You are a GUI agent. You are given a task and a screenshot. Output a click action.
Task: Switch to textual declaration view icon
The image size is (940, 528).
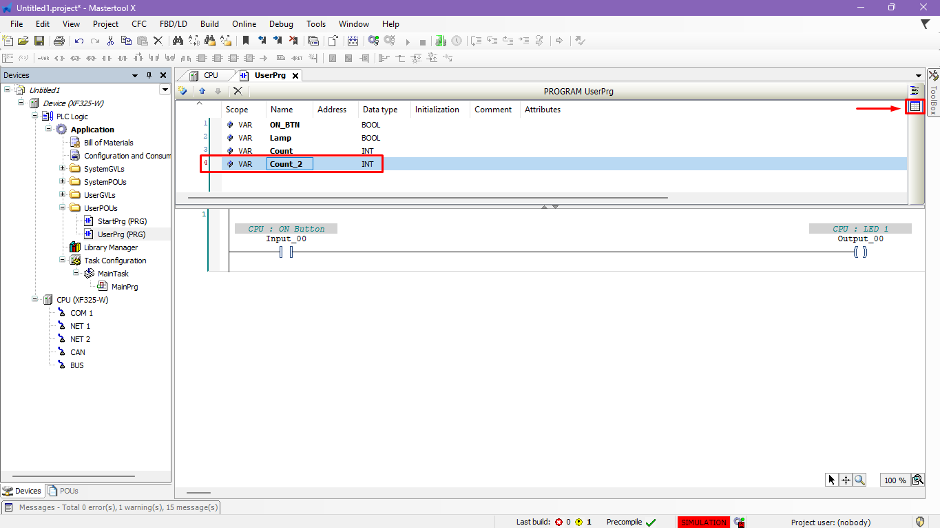[915, 91]
